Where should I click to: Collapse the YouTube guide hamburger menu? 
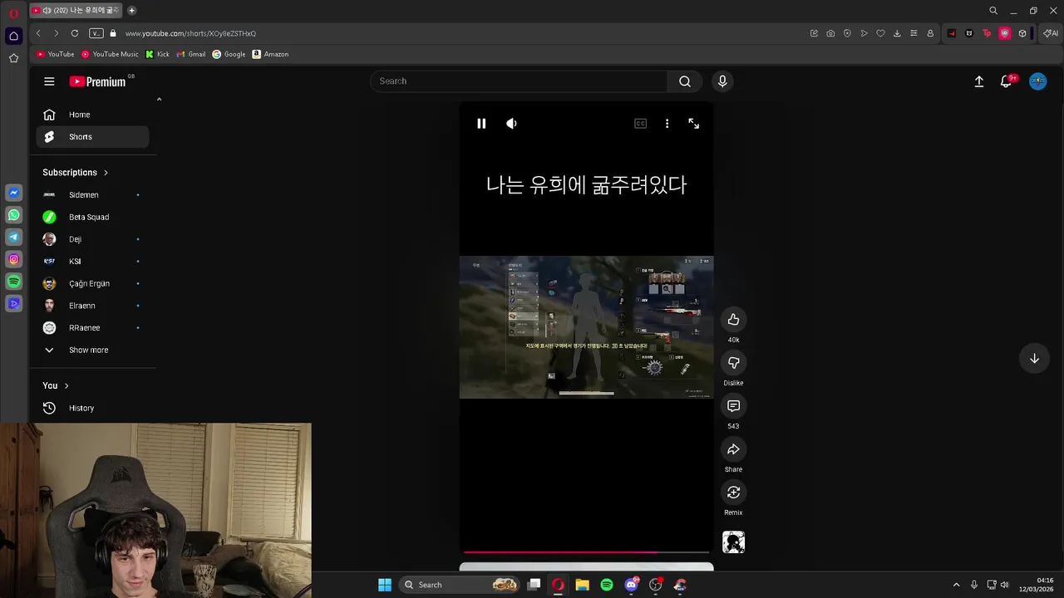(x=49, y=81)
